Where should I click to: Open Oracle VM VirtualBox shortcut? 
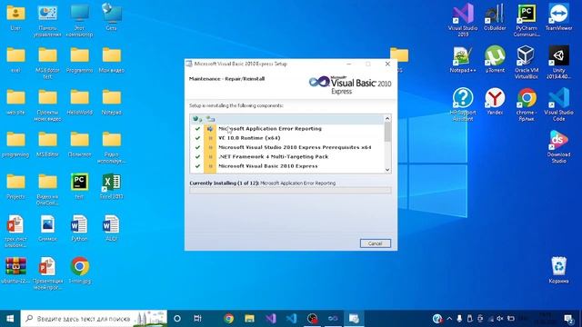point(527,62)
